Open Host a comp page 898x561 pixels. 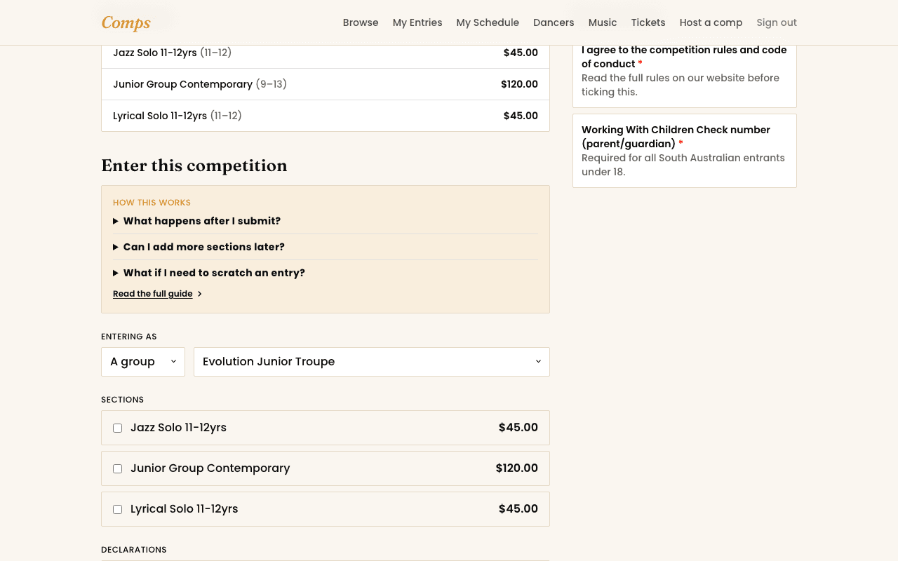(x=711, y=22)
